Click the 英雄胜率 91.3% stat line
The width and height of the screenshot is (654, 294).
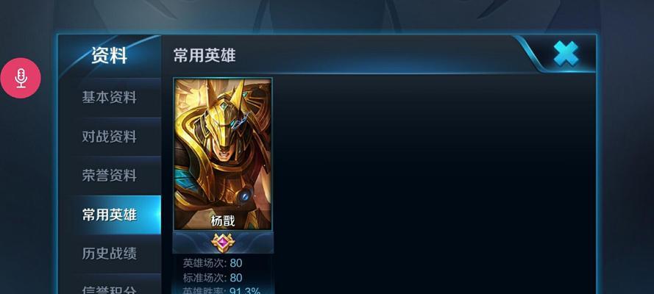point(221,290)
